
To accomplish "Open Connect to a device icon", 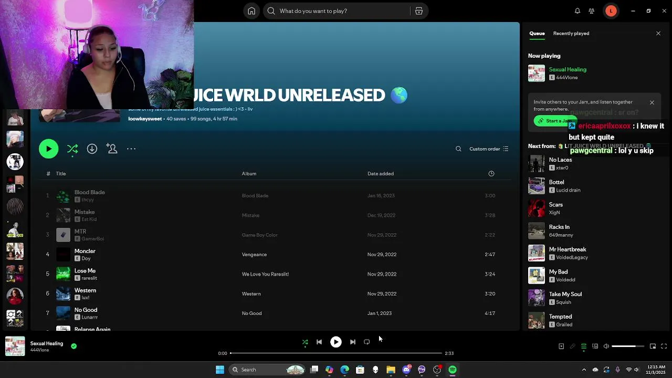I will 595,346.
